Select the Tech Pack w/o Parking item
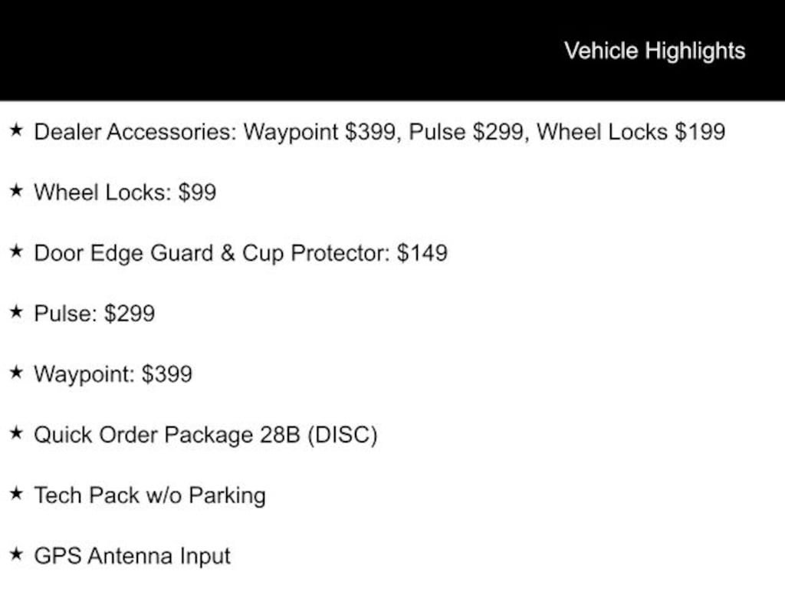The width and height of the screenshot is (785, 589). pos(149,496)
